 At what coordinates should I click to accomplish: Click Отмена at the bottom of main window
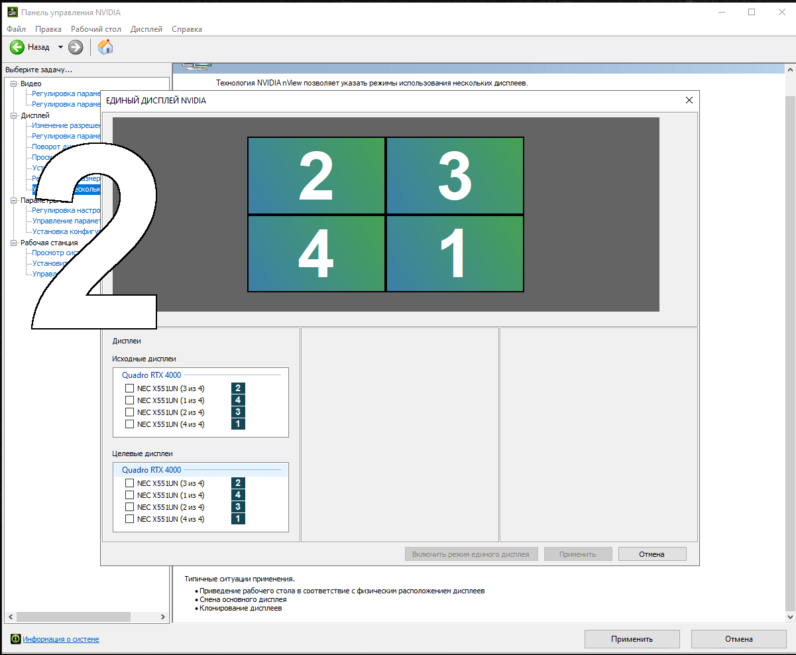738,639
